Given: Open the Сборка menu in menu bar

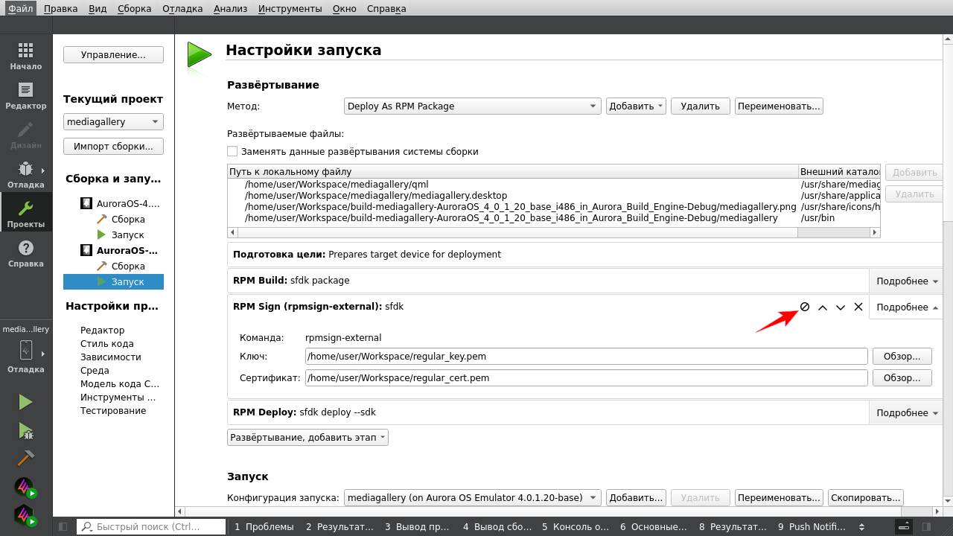Looking at the screenshot, I should [x=134, y=9].
